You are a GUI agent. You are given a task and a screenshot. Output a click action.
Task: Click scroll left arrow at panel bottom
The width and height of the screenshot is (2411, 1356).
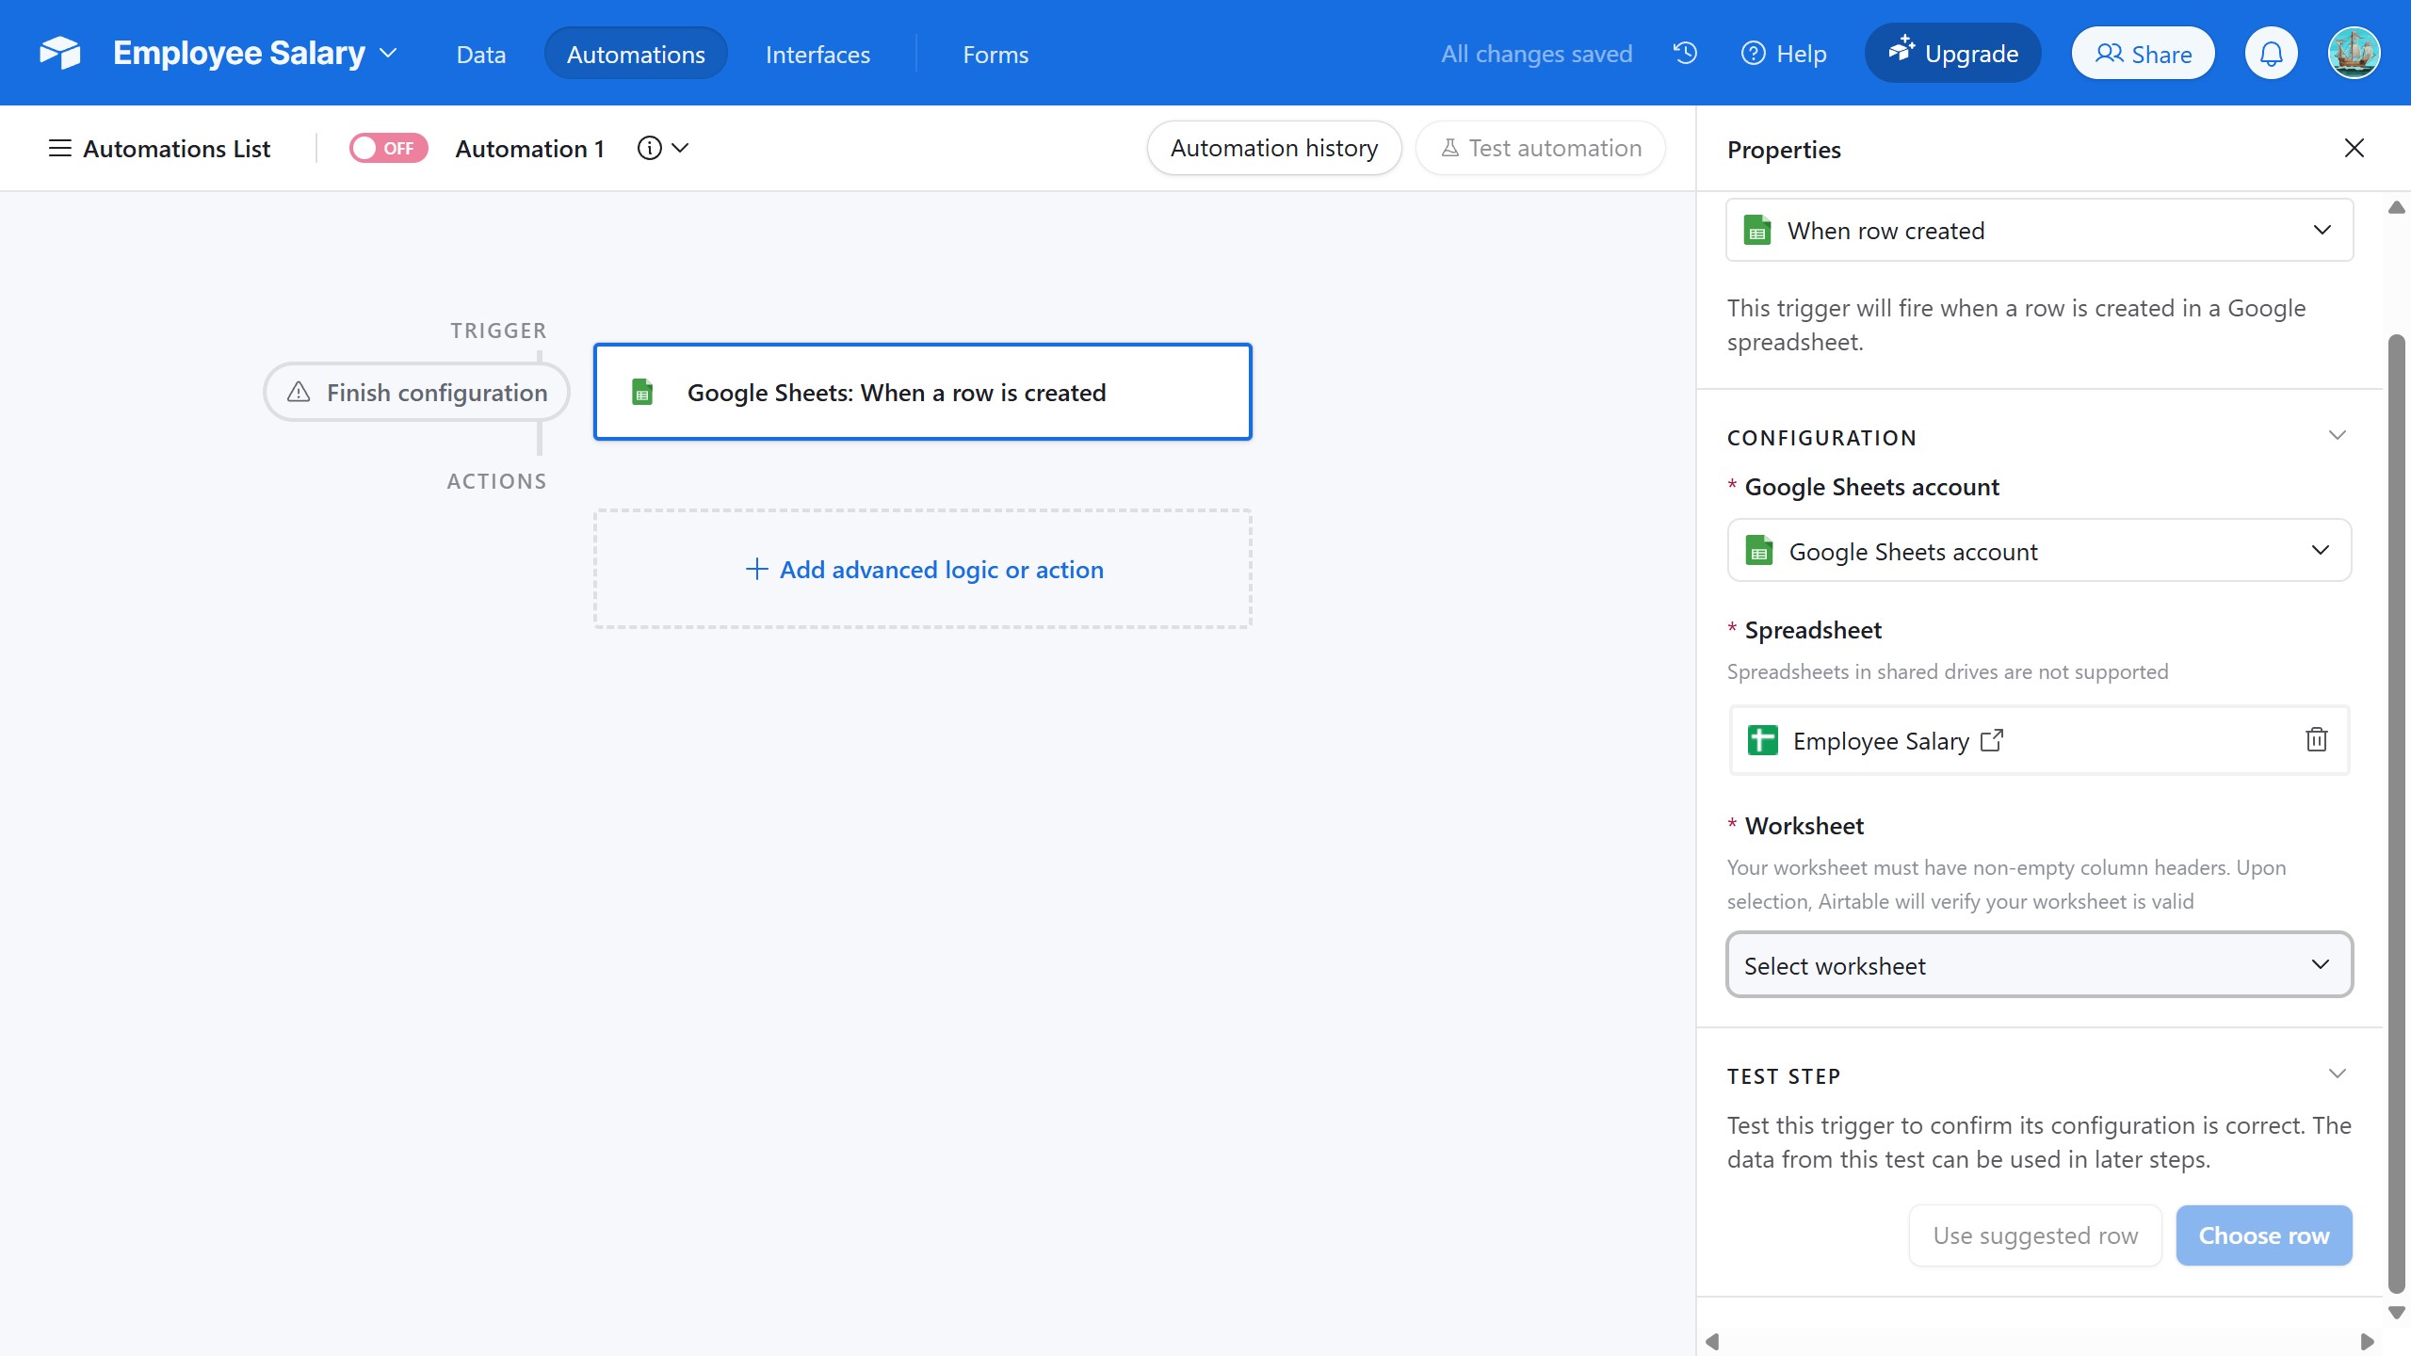[x=1713, y=1341]
